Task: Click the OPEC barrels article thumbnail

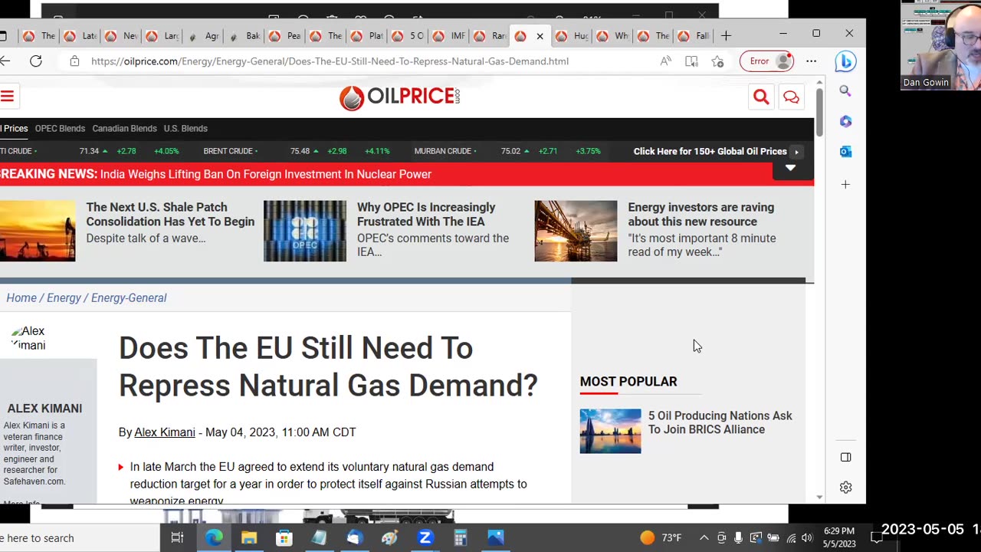Action: 305,231
